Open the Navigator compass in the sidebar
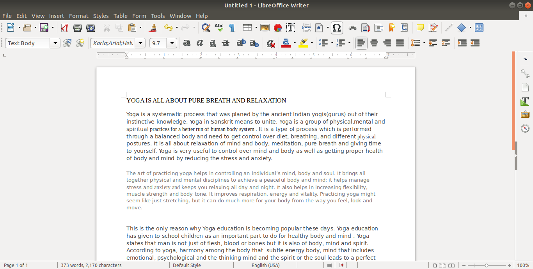Viewport: 533px width, 269px height. tap(525, 128)
